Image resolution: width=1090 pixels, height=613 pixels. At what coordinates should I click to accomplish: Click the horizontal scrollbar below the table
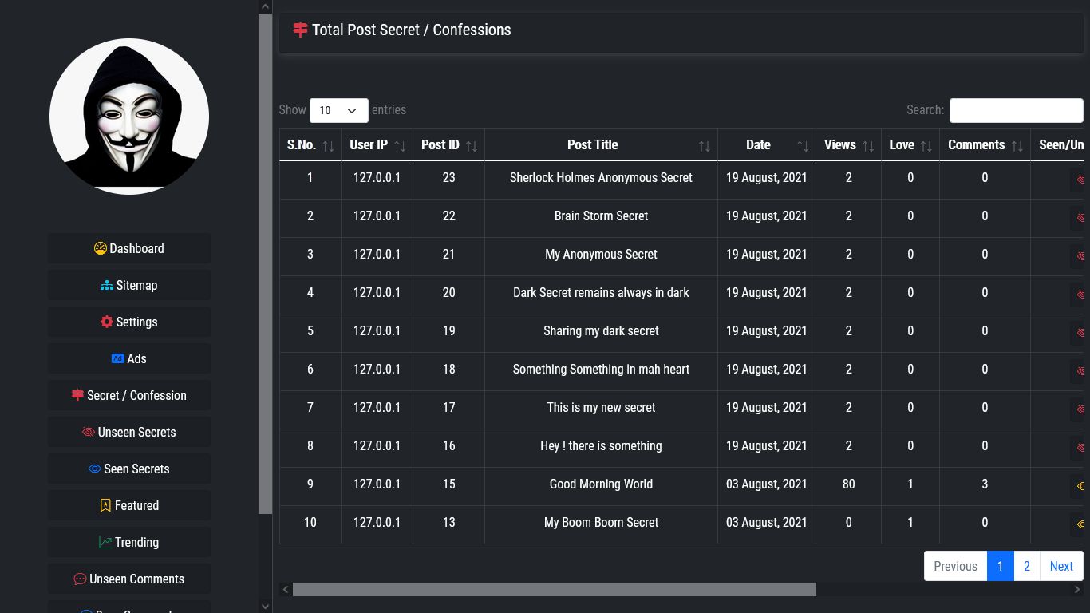(553, 589)
